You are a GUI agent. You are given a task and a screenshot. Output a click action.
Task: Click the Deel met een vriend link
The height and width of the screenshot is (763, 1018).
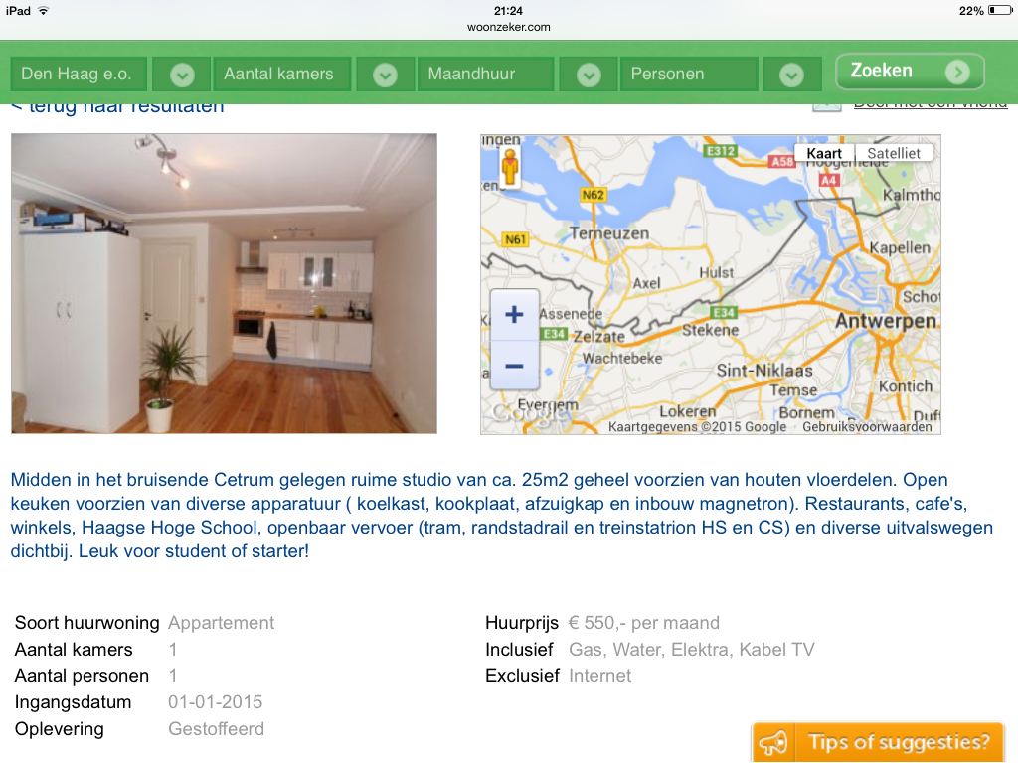(931, 105)
